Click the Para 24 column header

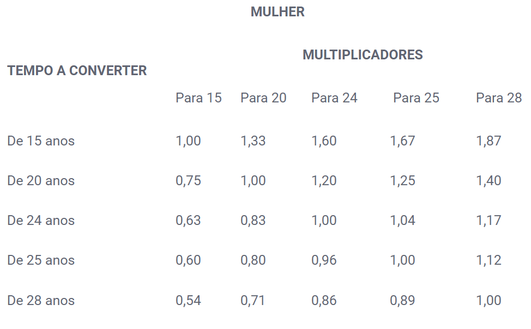[x=334, y=98]
